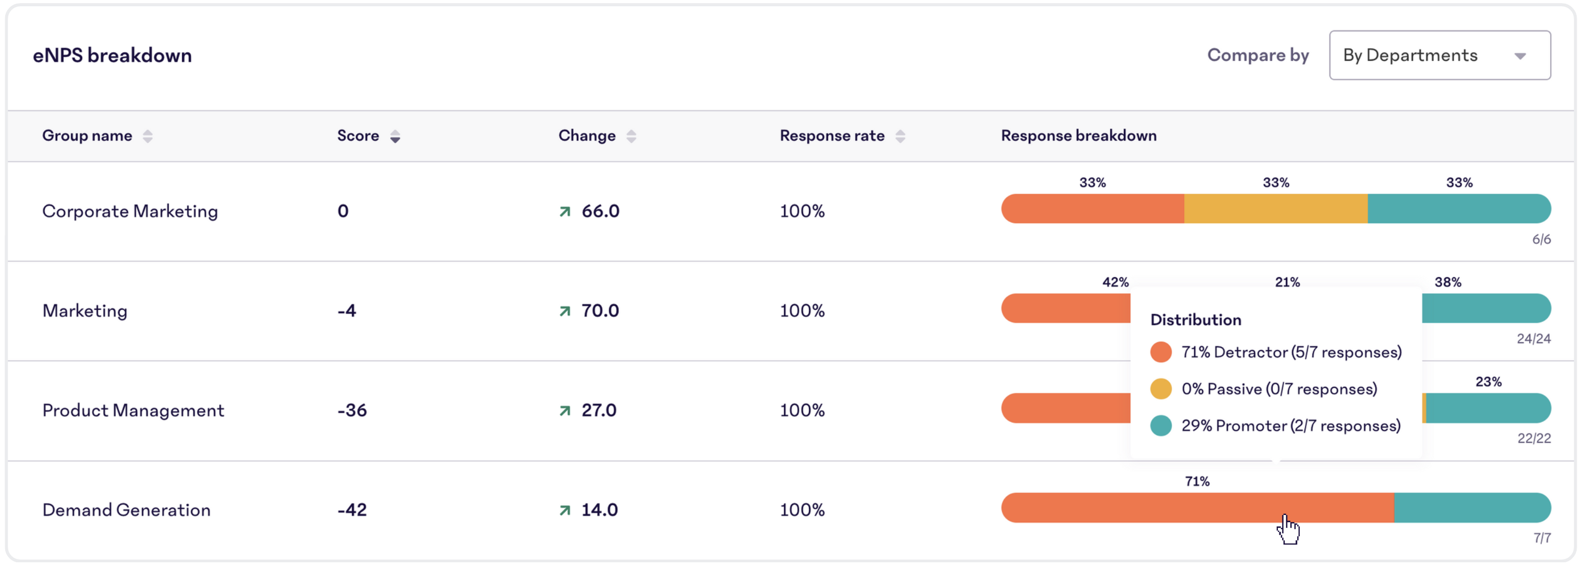Click the 6/6 response count
1585x569 pixels.
[1541, 240]
